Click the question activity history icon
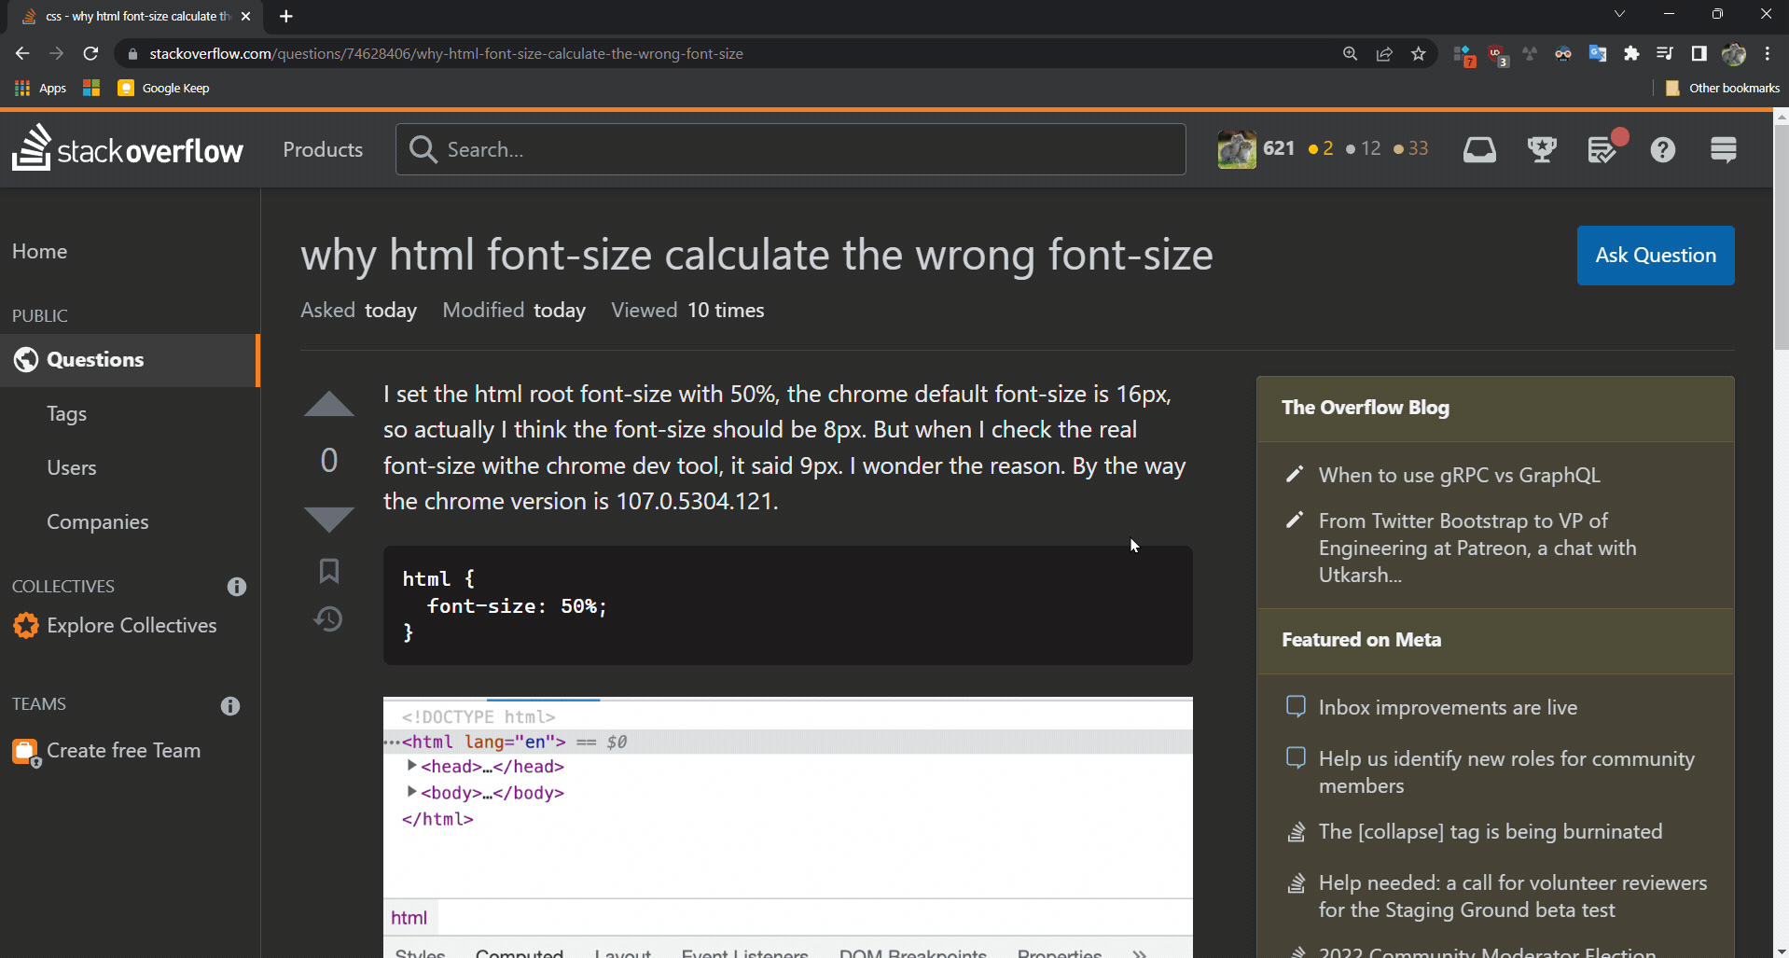Viewport: 1789px width, 958px height. (328, 618)
